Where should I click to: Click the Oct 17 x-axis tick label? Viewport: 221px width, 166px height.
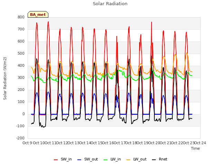[x=119, y=143]
